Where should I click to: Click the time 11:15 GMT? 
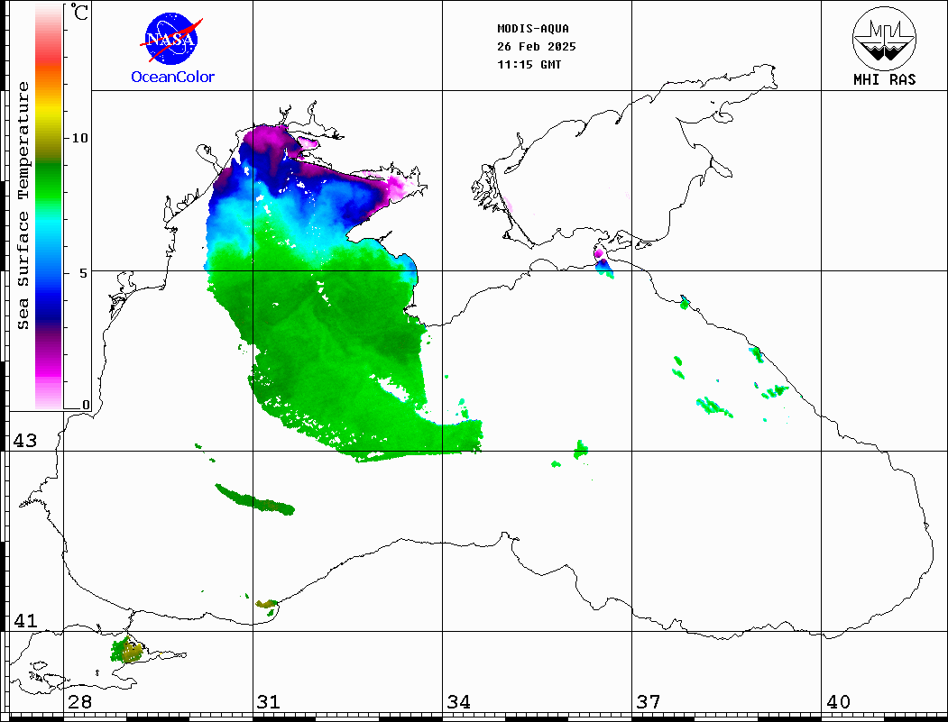529,65
